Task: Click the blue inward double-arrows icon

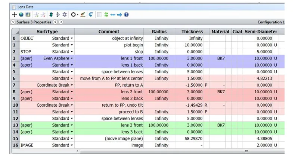Action: click(x=113, y=14)
